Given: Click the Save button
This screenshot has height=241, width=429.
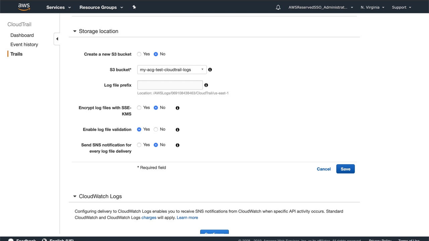Looking at the screenshot, I should click(345, 169).
